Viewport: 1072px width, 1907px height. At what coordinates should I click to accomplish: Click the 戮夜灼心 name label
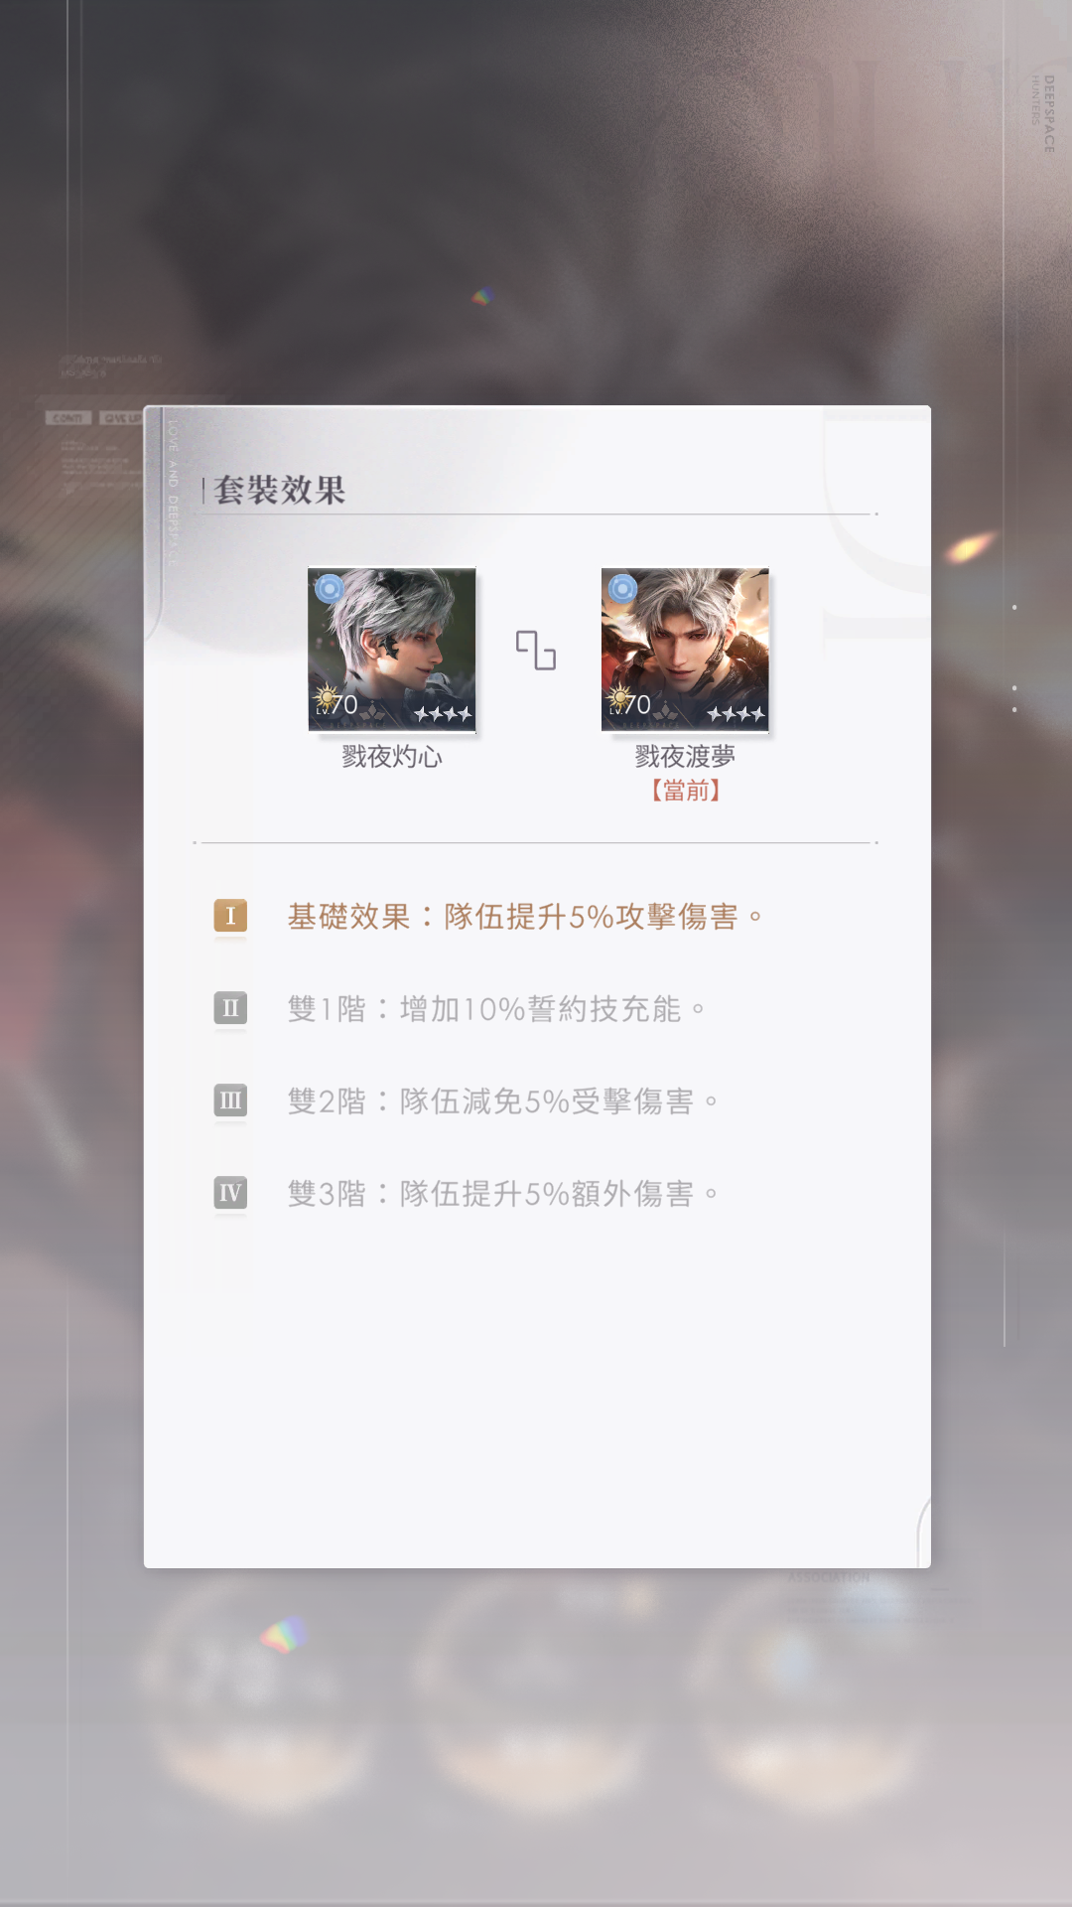(392, 757)
